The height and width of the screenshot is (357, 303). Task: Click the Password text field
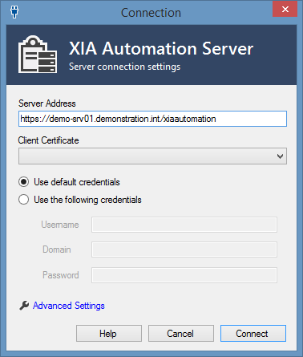tap(184, 275)
